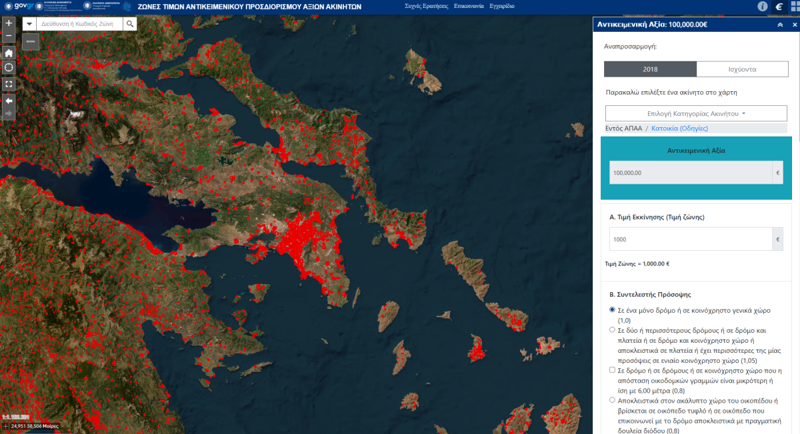This screenshot has height=434, width=800.
Task: Click the Euro calculator icon
Action: [x=779, y=6]
